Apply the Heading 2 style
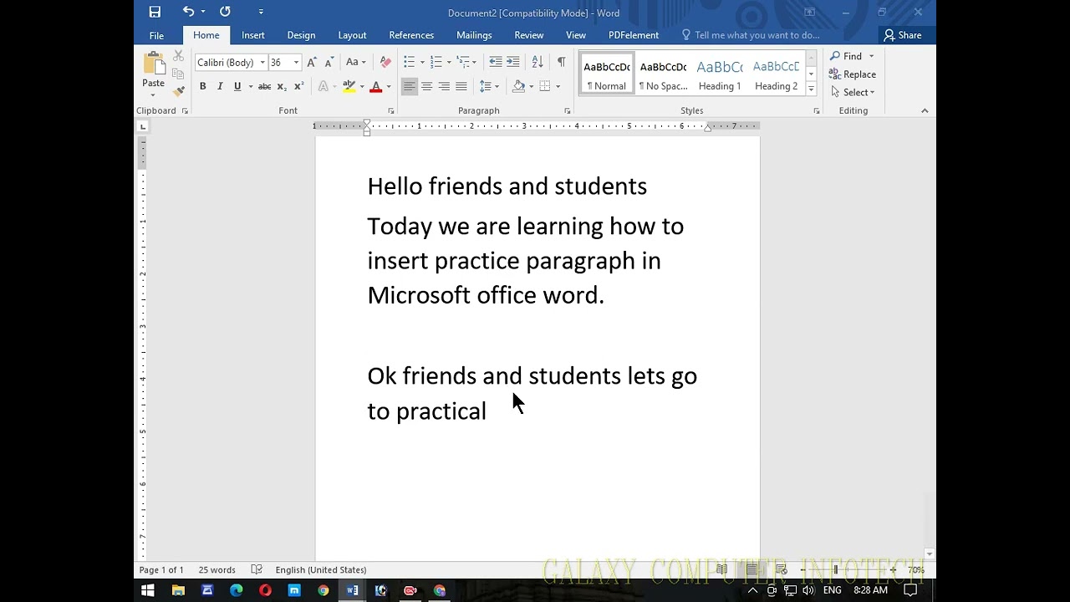Screen dimensions: 1070x602 (776, 74)
